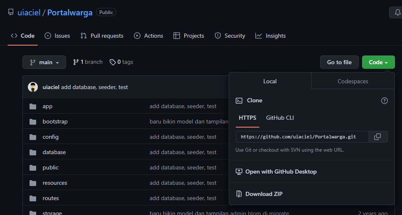Open the Portalwarga repository link
The height and width of the screenshot is (215, 402).
point(70,12)
